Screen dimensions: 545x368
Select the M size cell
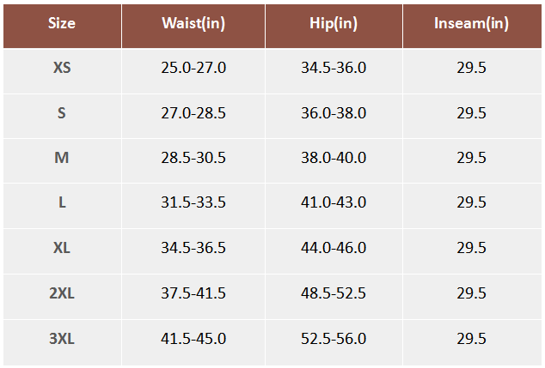(x=62, y=158)
